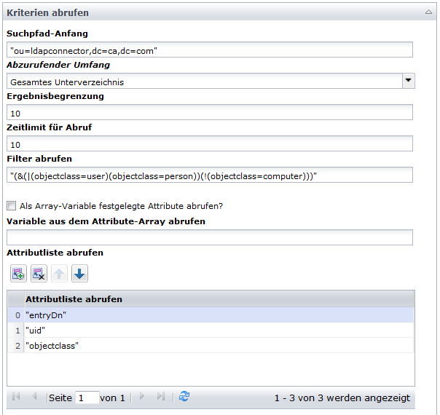Refresh the attribute list grid
Viewport: 440px width, 415px height.
(184, 397)
